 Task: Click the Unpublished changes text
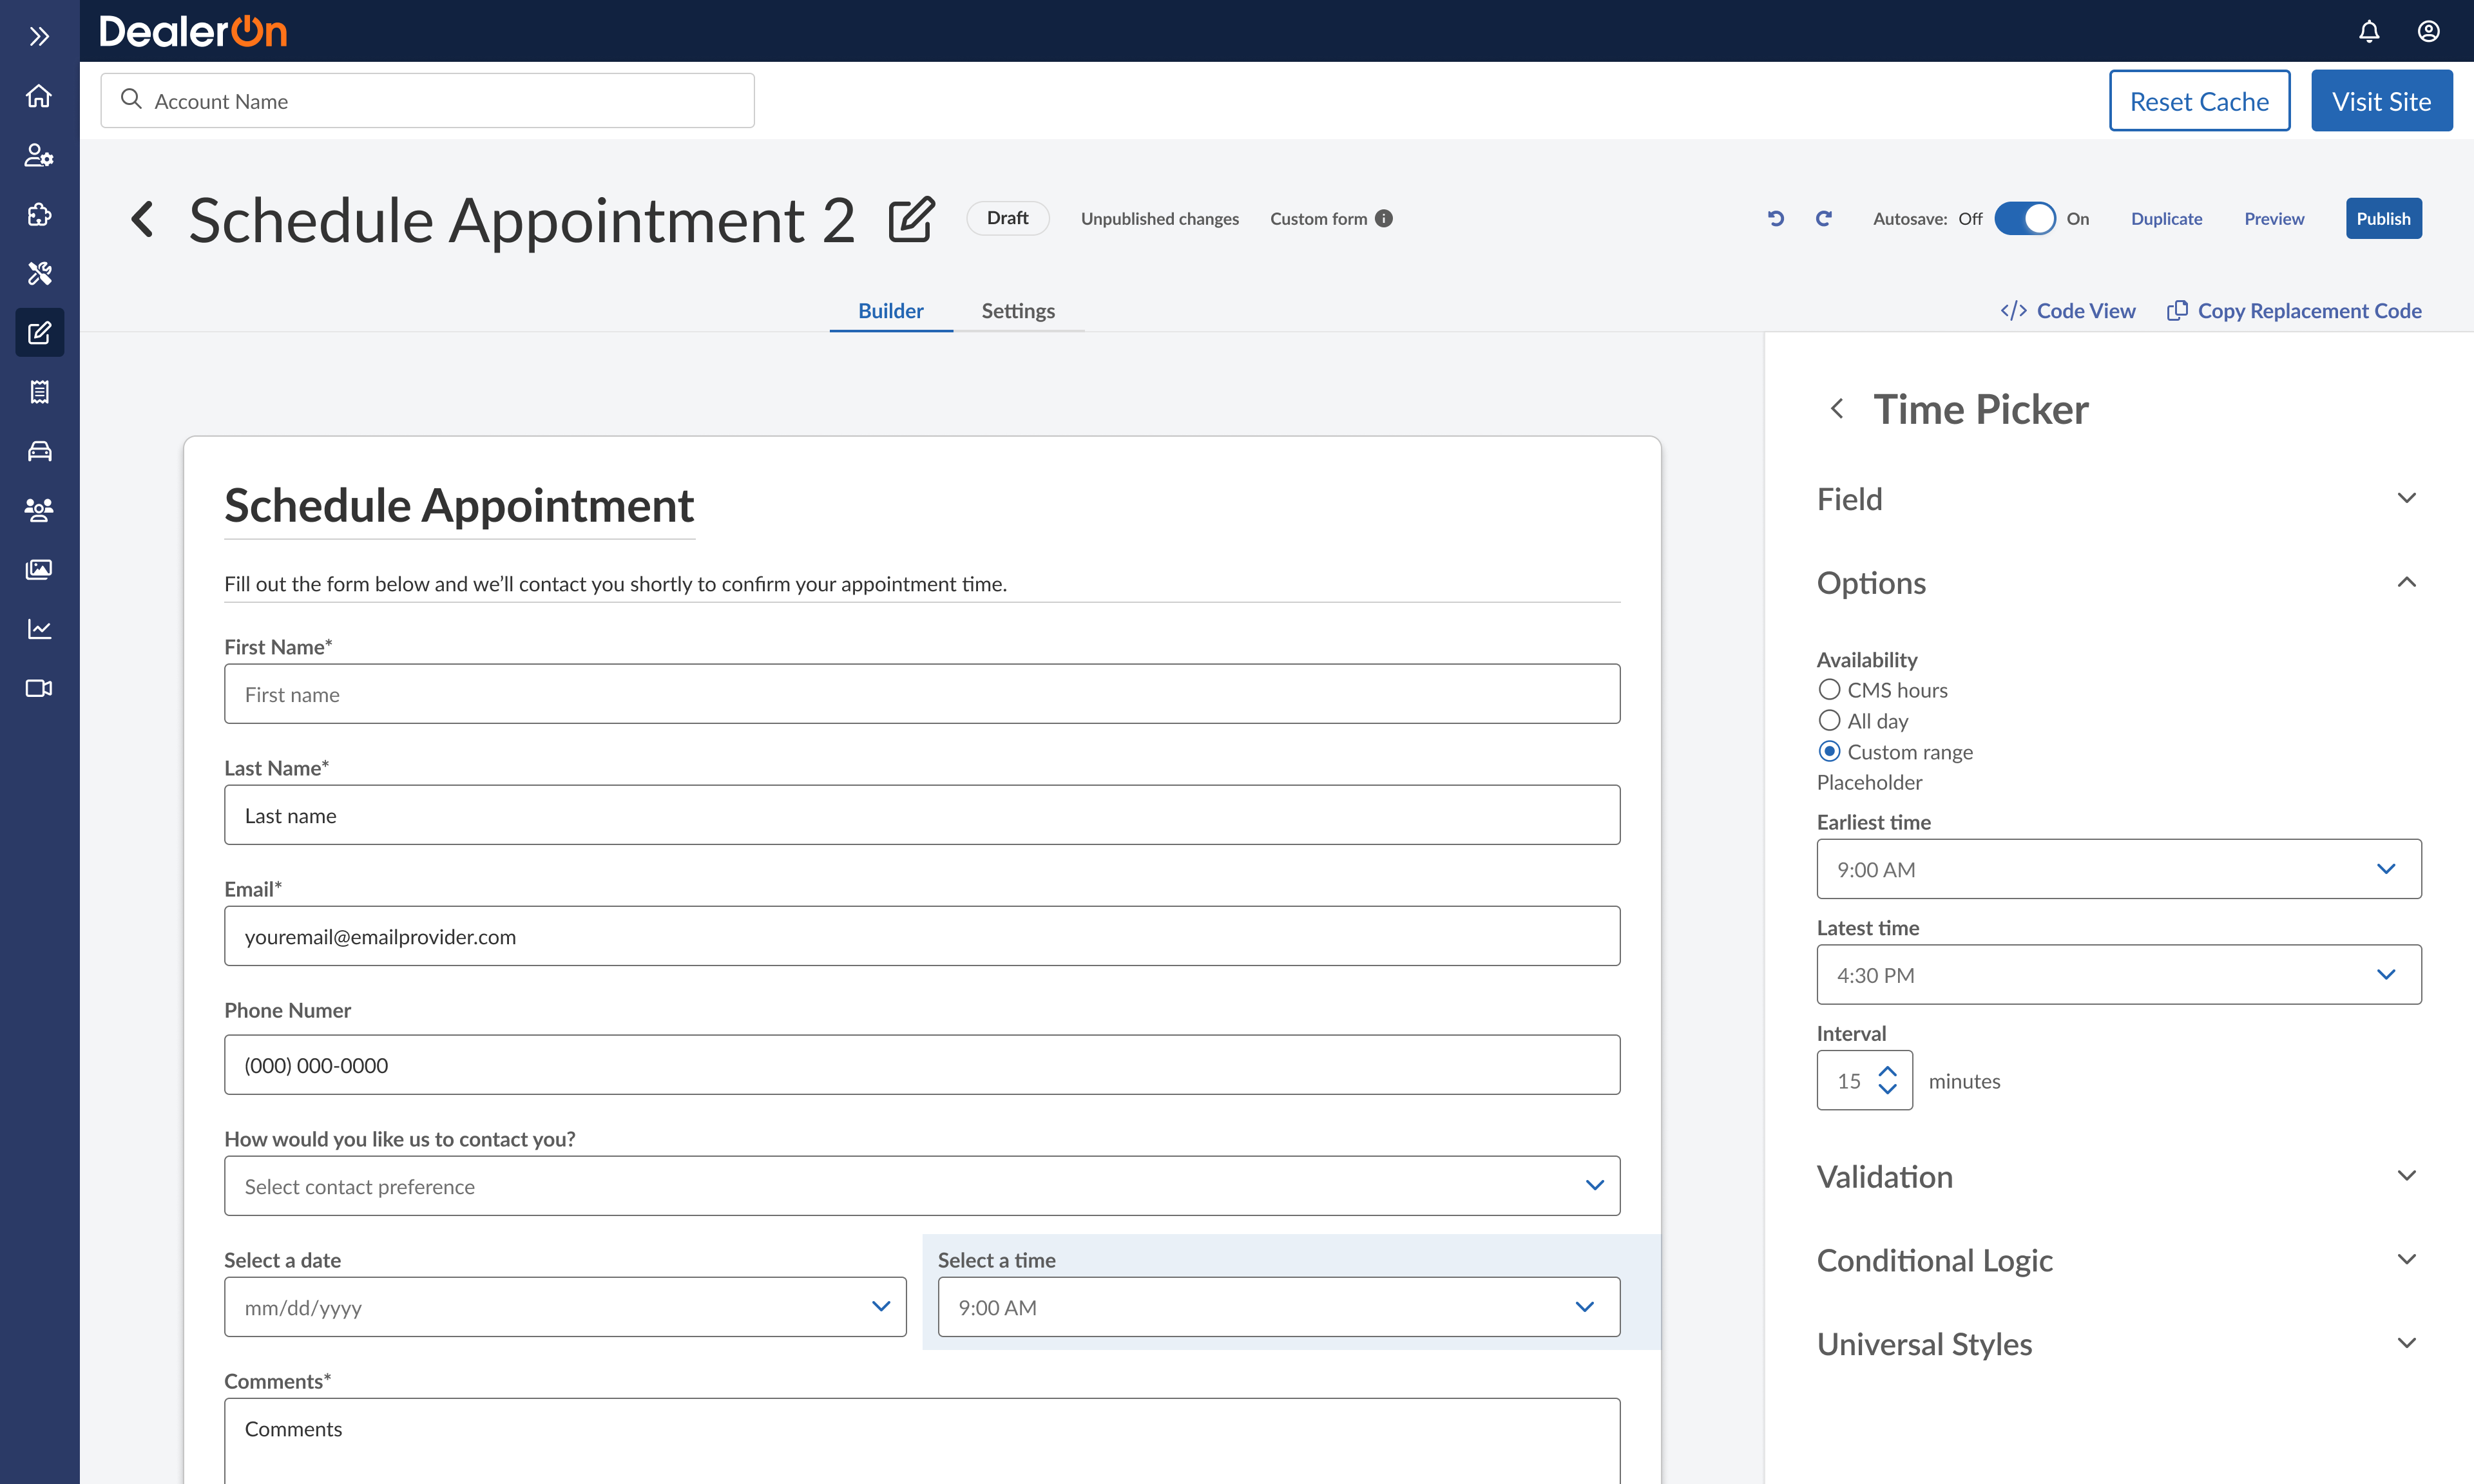pos(1159,218)
